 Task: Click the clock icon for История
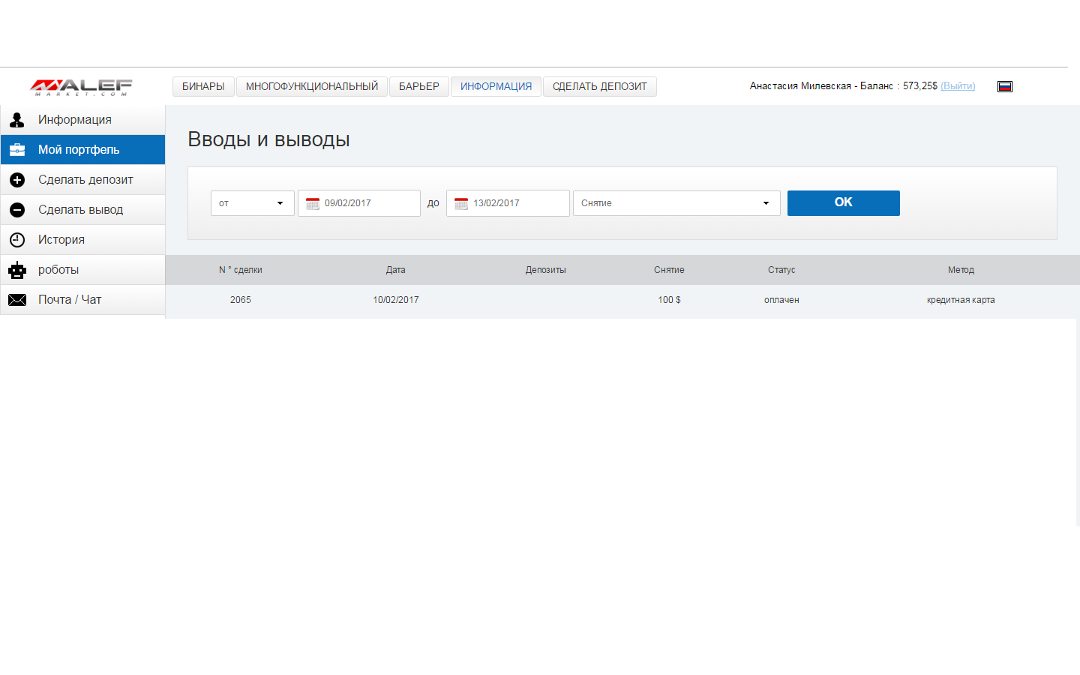point(17,240)
